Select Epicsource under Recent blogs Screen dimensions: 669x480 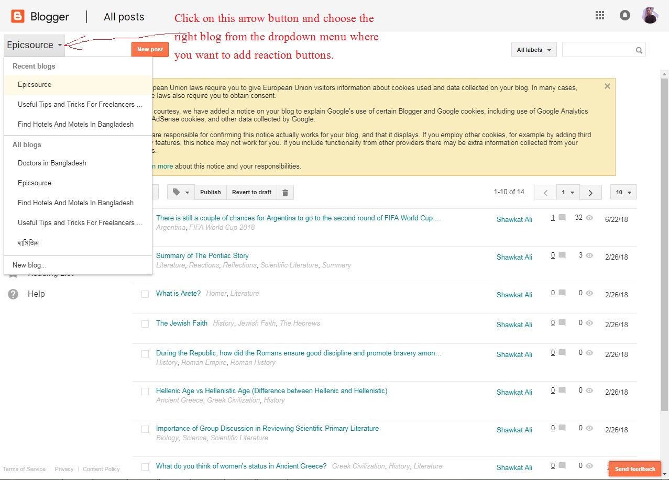(x=78, y=85)
